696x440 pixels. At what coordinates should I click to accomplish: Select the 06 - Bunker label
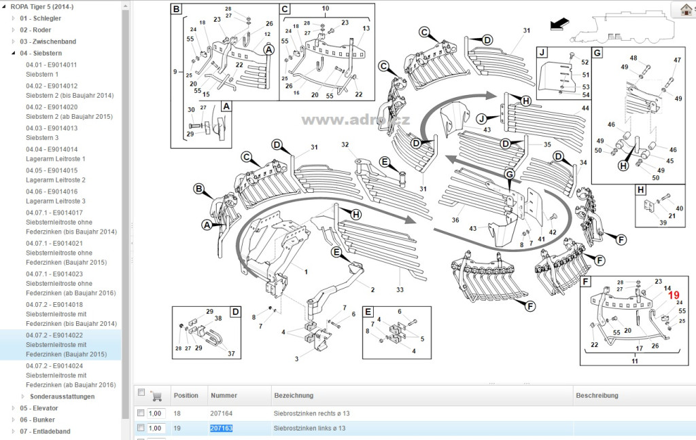pos(37,420)
